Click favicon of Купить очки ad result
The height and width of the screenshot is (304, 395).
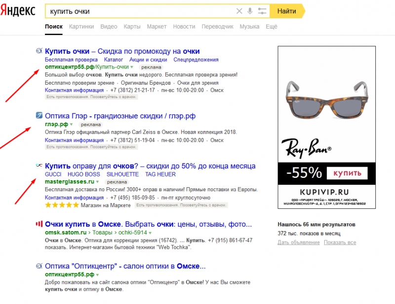pyautogui.click(x=39, y=51)
